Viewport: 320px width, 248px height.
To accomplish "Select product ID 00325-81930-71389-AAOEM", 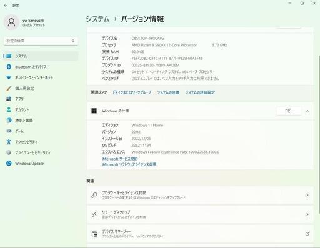I will 156,65.
